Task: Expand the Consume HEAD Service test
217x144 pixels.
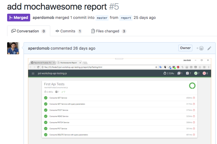Action: click(120, 116)
